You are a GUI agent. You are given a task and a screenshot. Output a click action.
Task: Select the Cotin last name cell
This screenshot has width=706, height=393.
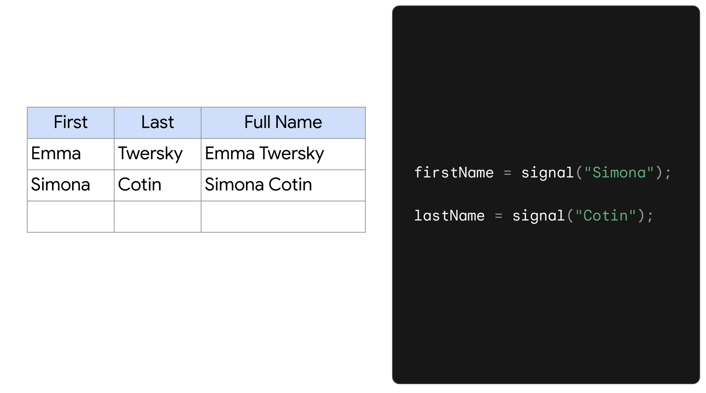click(139, 185)
